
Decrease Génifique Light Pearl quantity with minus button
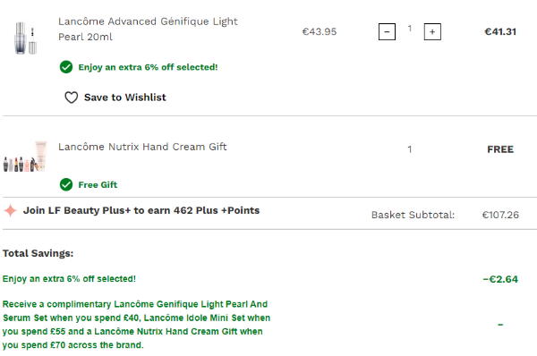[387, 32]
